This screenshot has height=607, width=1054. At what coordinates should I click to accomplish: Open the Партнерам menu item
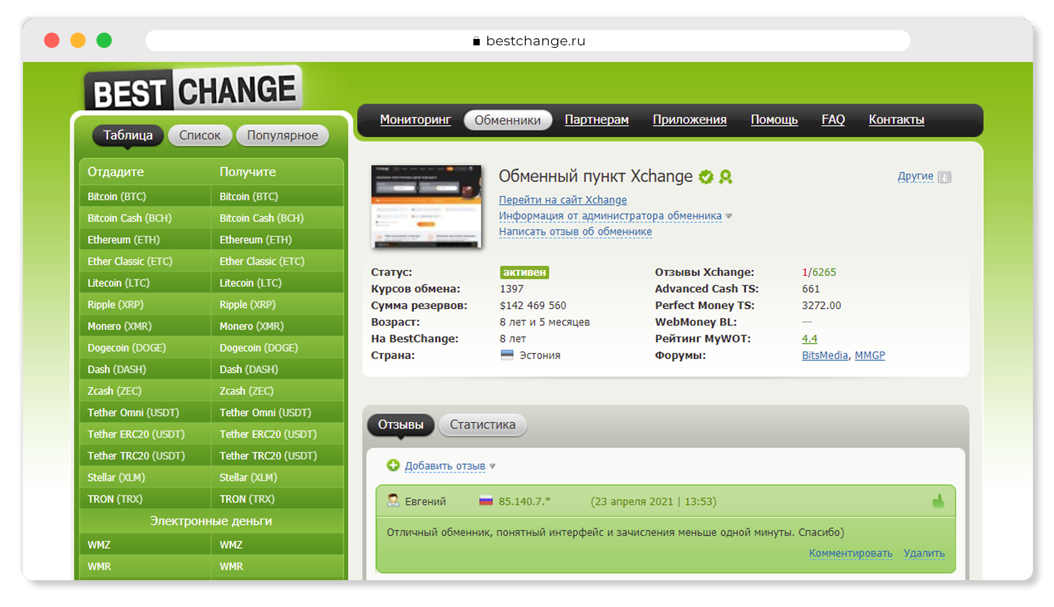click(597, 119)
